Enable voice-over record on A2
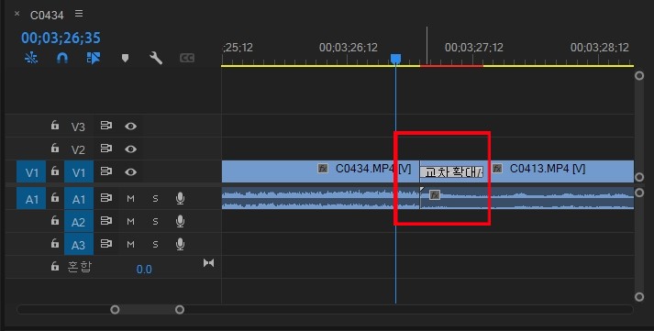This screenshot has height=331, width=654. [180, 221]
